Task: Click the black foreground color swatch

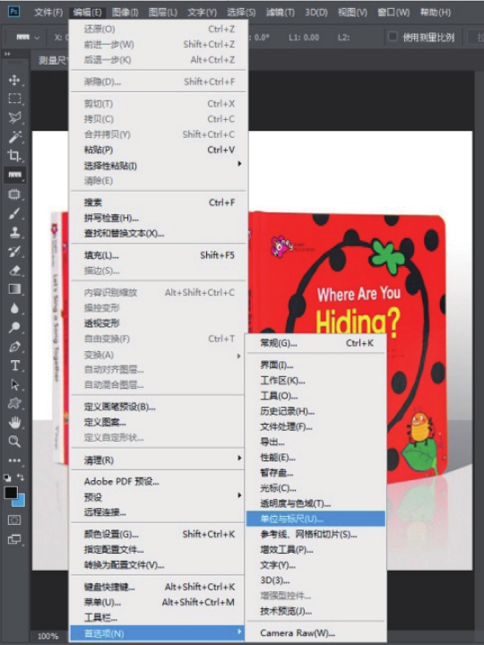Action: coord(10,493)
